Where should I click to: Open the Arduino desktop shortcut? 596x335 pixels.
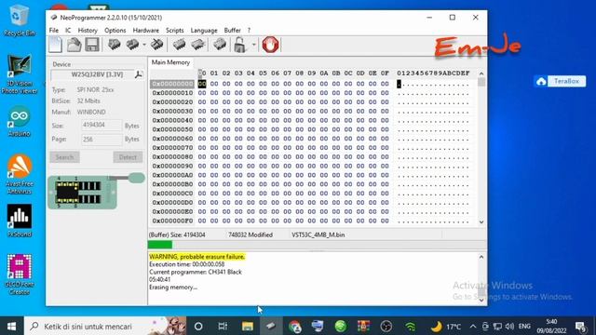point(19,122)
